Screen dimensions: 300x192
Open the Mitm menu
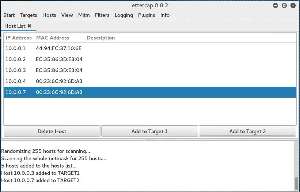point(84,15)
